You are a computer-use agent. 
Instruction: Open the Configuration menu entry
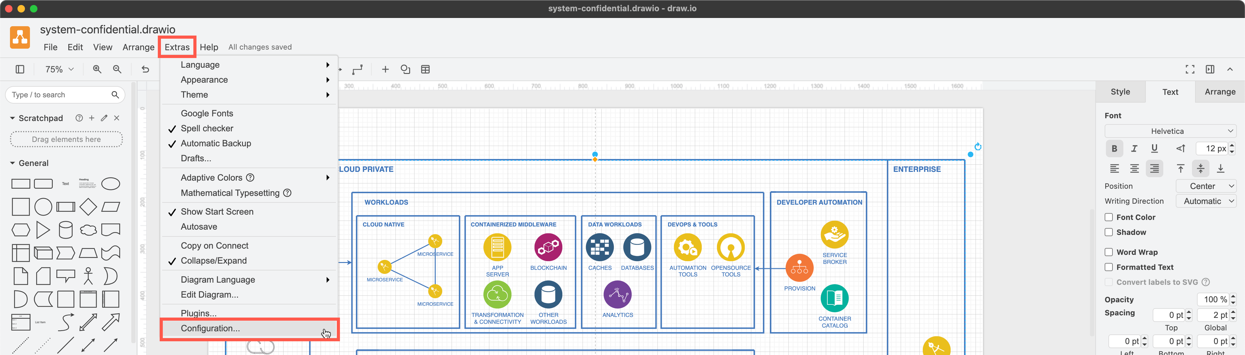point(210,328)
